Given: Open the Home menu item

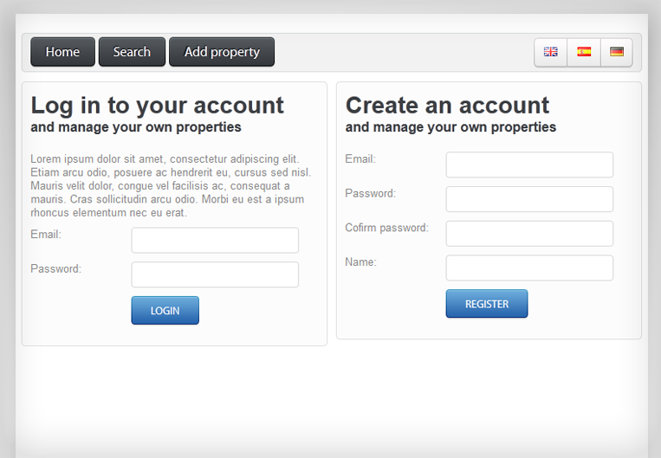Looking at the screenshot, I should tap(63, 52).
